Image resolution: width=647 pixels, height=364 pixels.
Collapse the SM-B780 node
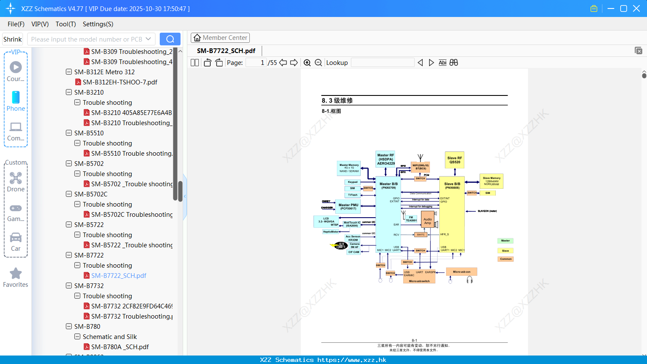click(69, 326)
